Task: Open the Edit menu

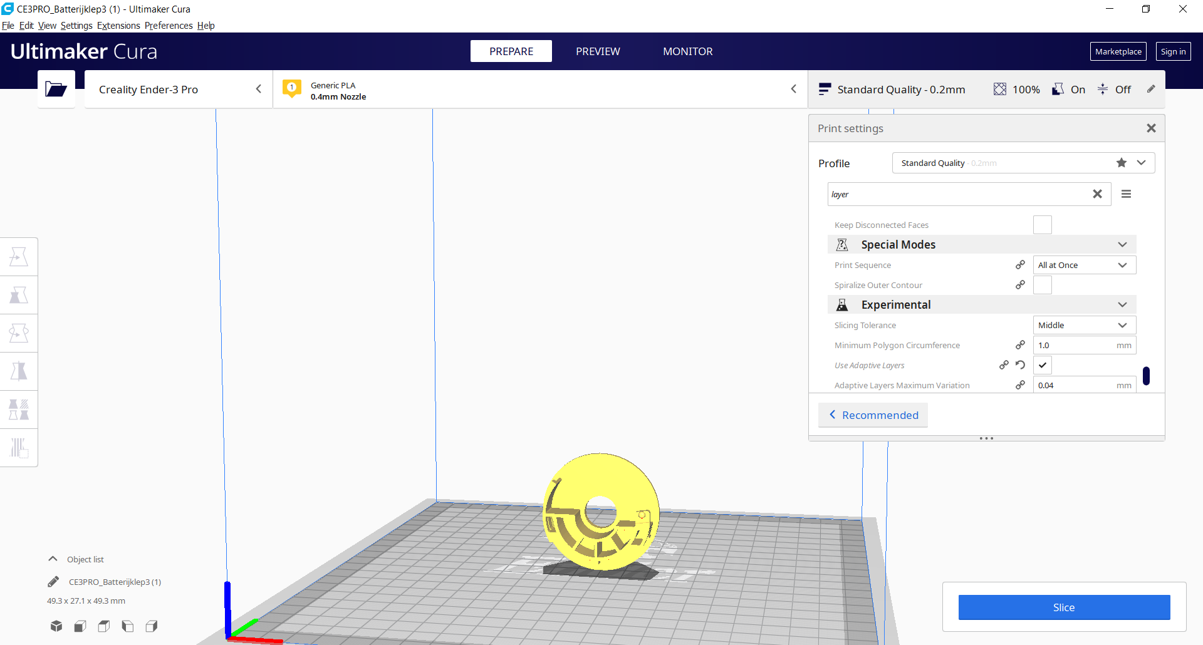Action: click(26, 26)
